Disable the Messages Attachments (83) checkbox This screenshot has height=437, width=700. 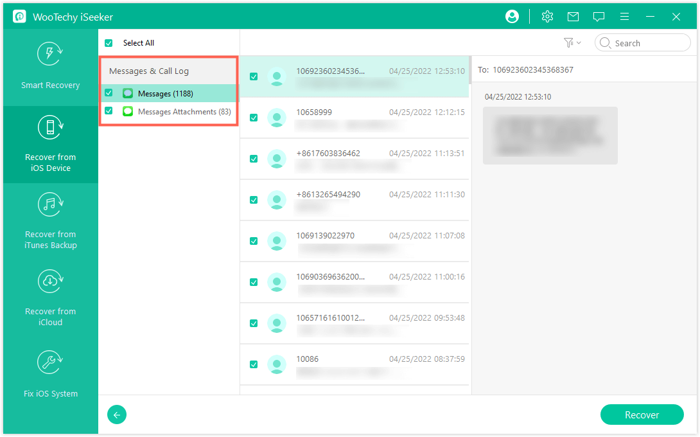point(109,111)
